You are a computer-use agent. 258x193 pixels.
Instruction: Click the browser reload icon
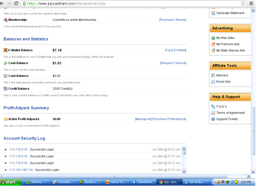(x=16, y=3)
